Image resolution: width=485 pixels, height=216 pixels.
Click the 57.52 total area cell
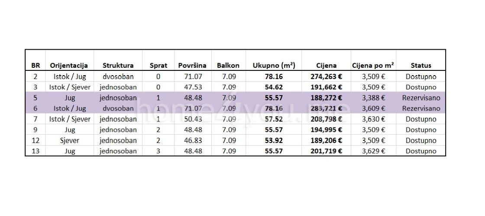tap(274, 119)
